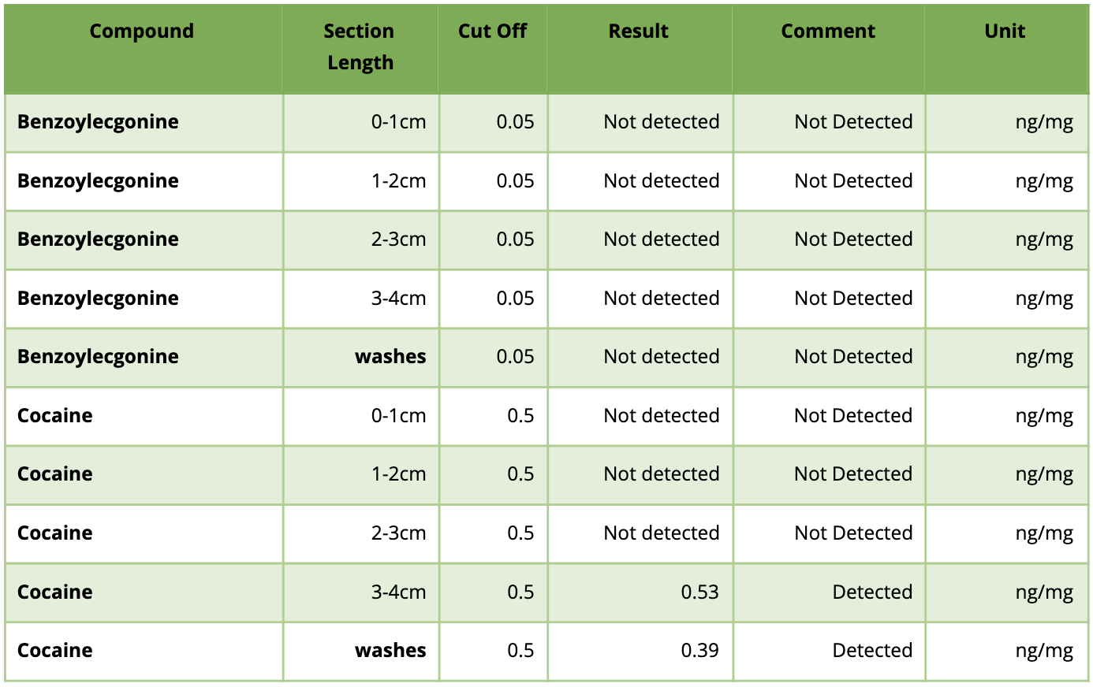Viewport: 1093px width, 687px height.
Task: Select 0.5 cut off for Cocaine 1-2cm
Action: 520,474
